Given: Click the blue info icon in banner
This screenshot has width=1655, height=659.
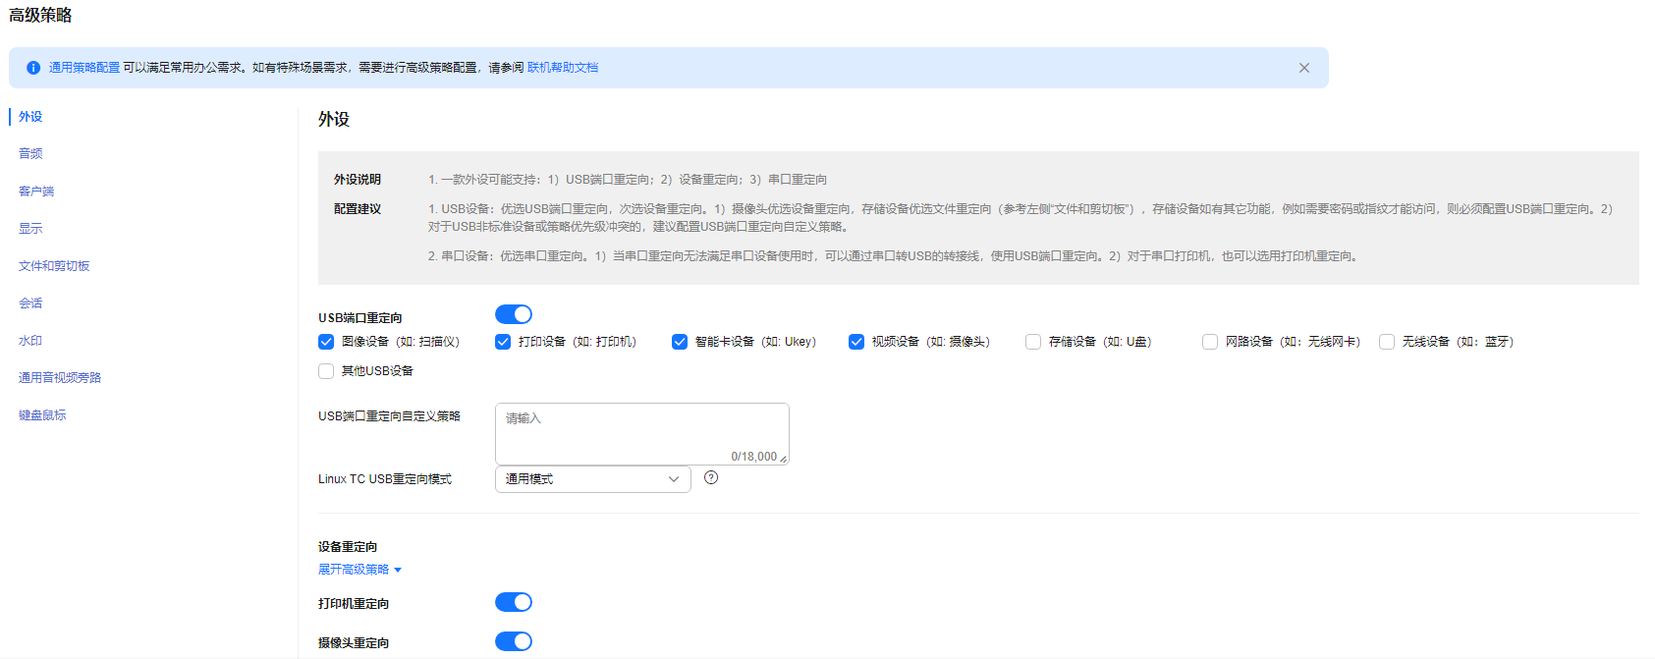Looking at the screenshot, I should (33, 68).
